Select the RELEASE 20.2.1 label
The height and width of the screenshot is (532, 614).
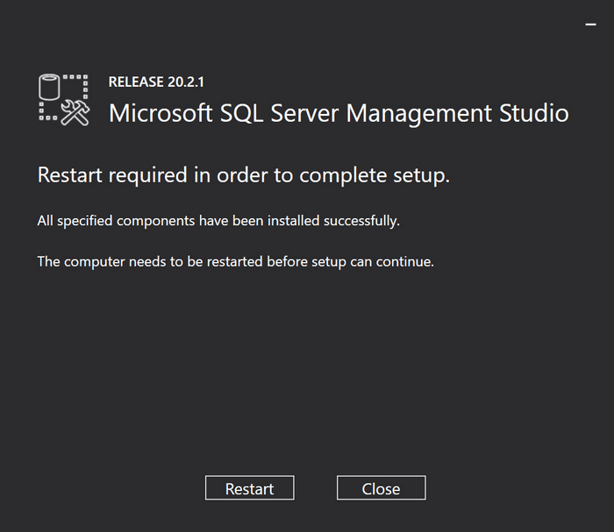[157, 82]
